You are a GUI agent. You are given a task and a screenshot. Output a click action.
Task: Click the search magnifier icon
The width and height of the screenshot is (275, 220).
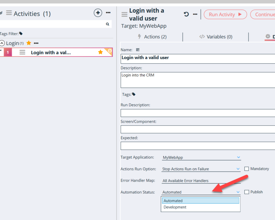108,24
